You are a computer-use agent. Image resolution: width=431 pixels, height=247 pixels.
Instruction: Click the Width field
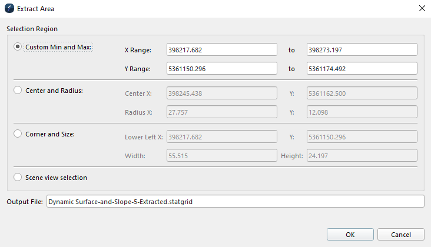tap(221, 155)
